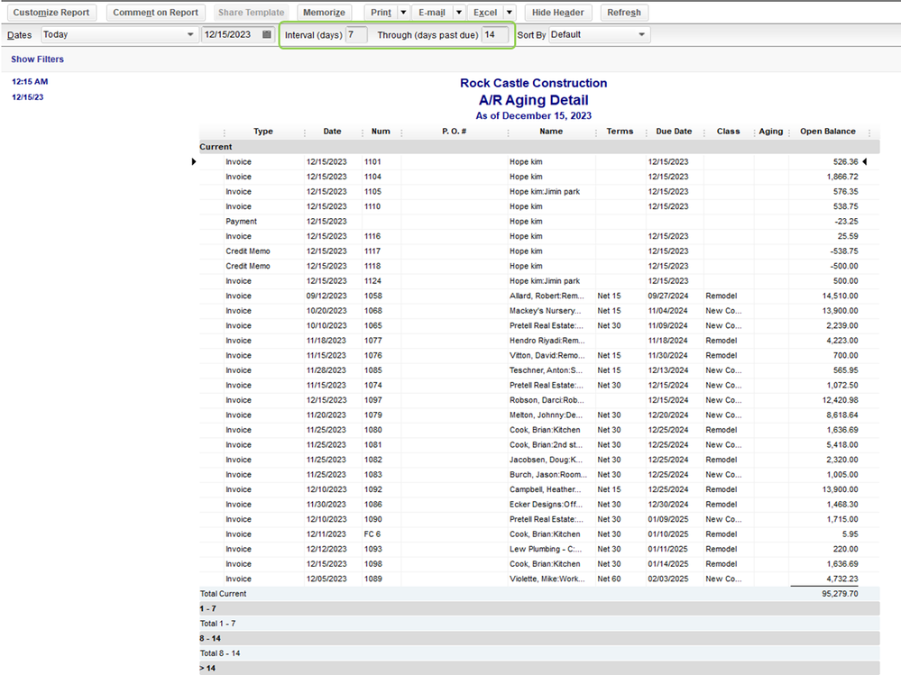This screenshot has height=675, width=901.
Task: Click the Memorize button
Action: (324, 12)
